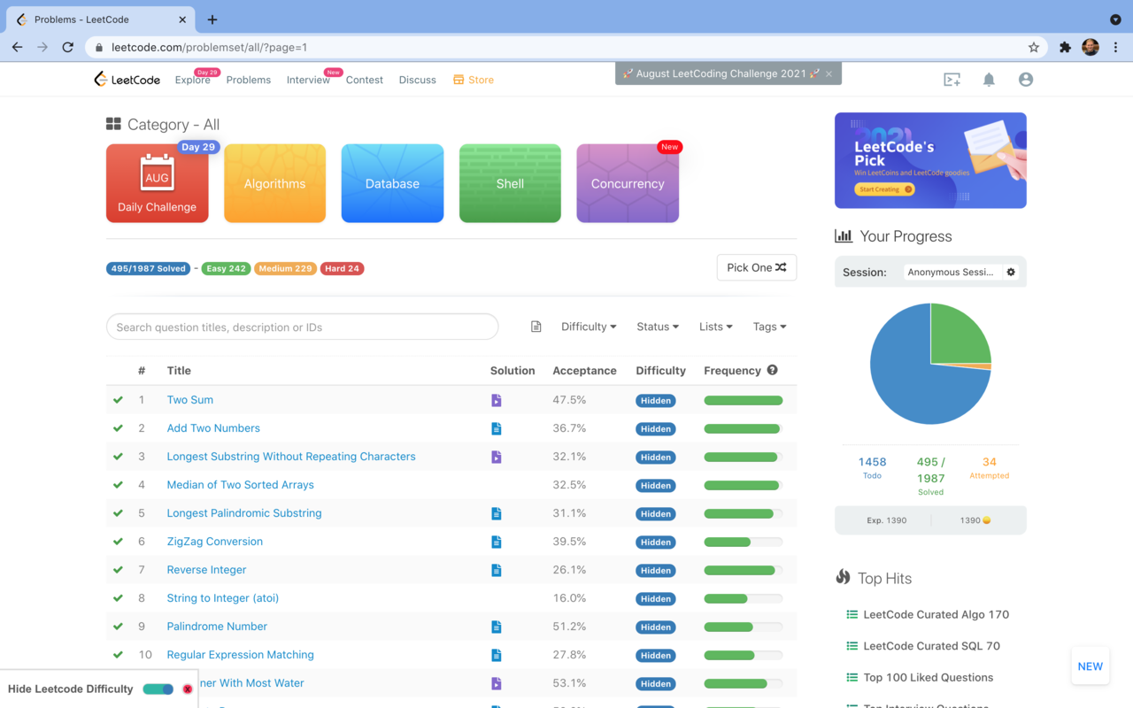This screenshot has width=1133, height=708.
Task: Expand the Difficulty filter dropdown
Action: pyautogui.click(x=589, y=327)
